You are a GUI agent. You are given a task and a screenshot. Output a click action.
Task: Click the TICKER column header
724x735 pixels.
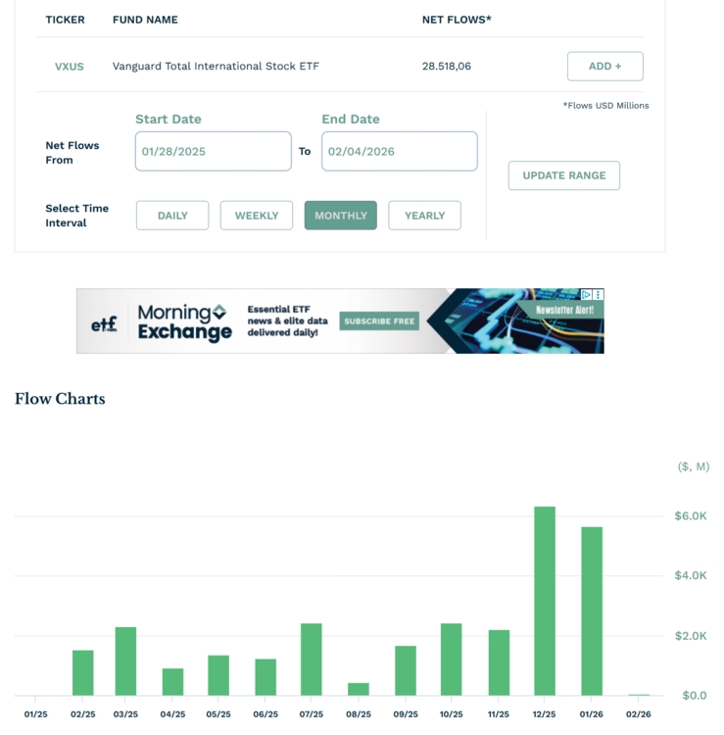pos(65,20)
